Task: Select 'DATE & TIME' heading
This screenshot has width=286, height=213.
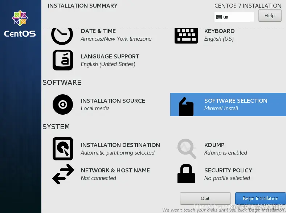Action: [x=98, y=31]
